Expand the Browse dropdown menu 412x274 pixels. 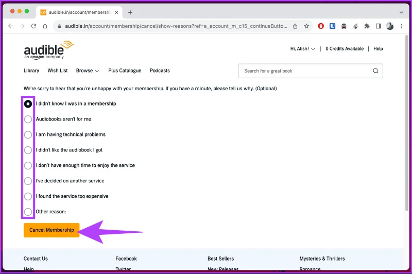click(88, 71)
